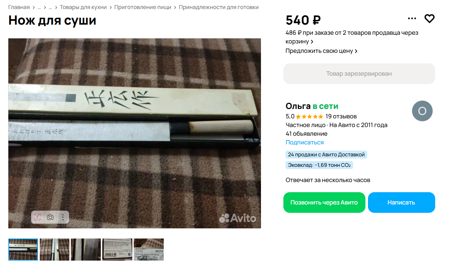The width and height of the screenshot is (467, 270).
Task: Select the last photo thumbnail with label
Action: pyautogui.click(x=149, y=249)
